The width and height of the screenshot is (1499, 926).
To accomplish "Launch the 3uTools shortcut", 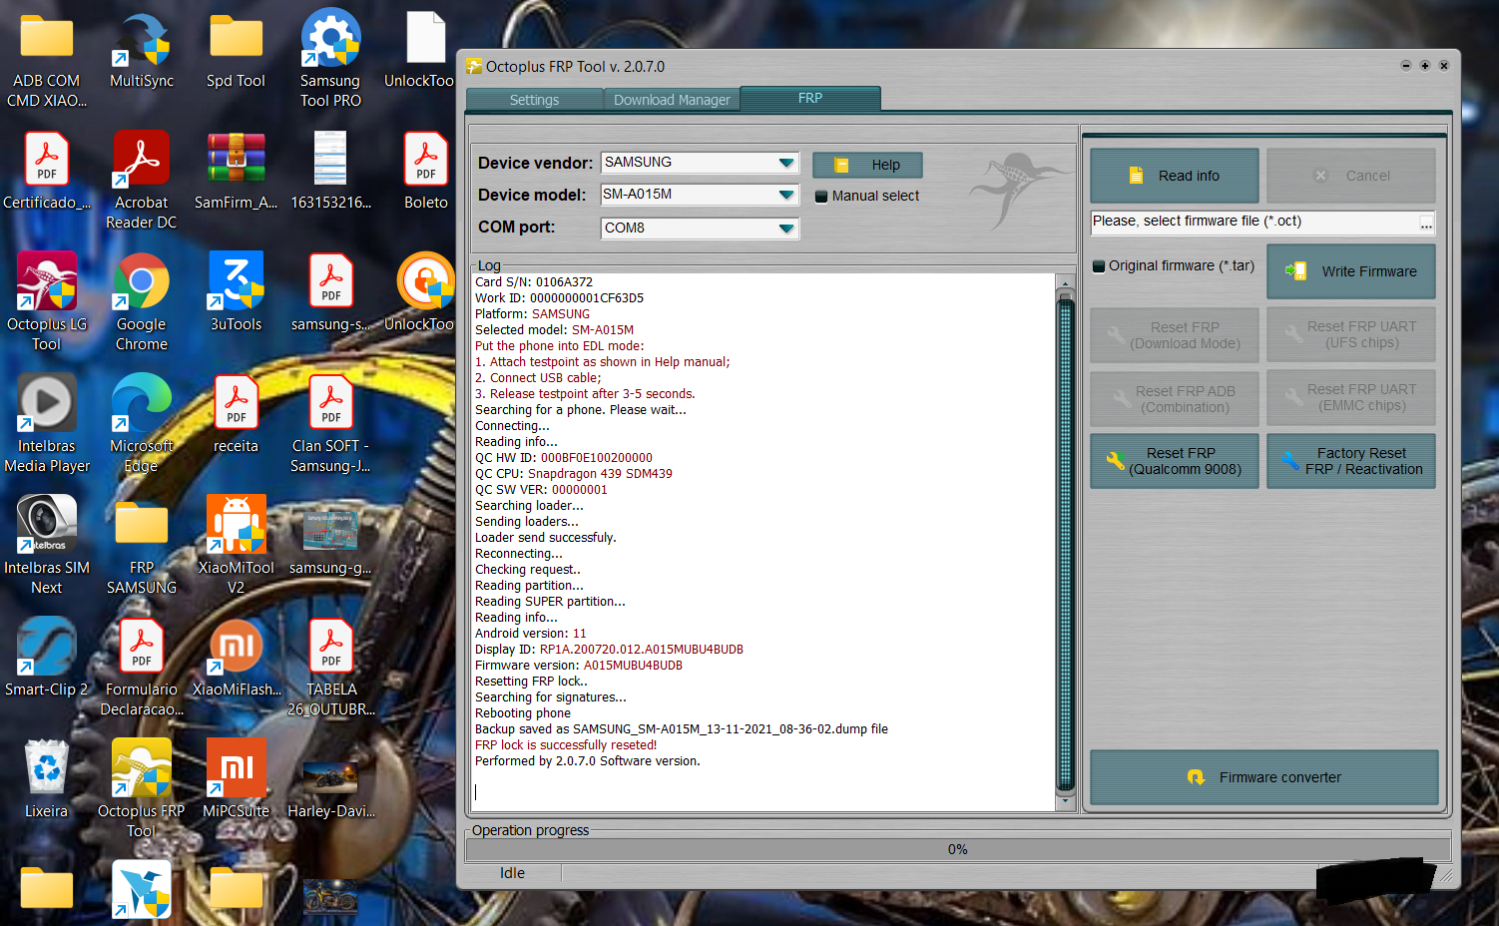I will tap(236, 293).
